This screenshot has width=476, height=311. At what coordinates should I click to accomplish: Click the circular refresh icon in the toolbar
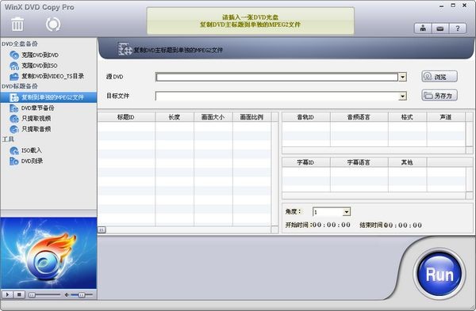point(53,25)
